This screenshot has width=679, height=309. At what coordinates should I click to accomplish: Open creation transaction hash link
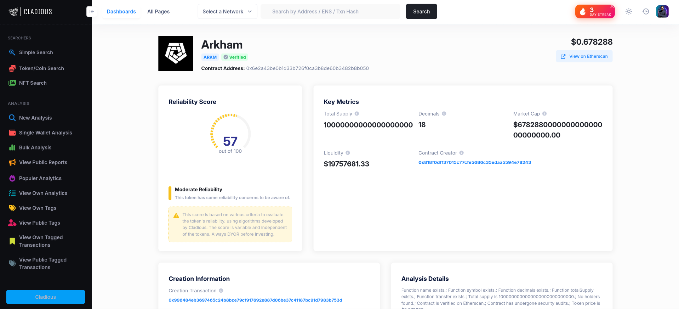255,300
